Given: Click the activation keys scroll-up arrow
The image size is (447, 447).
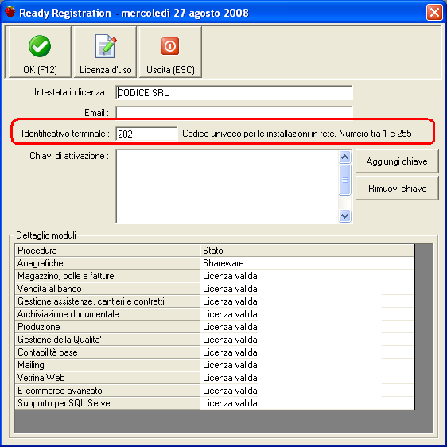Looking at the screenshot, I should [x=344, y=157].
